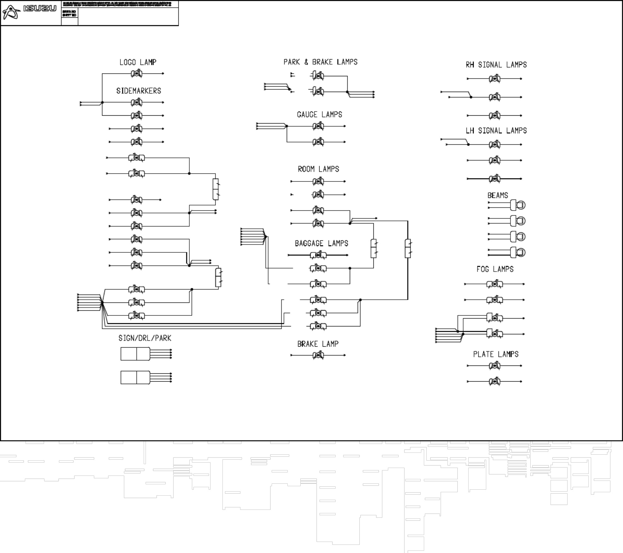Image resolution: width=623 pixels, height=553 pixels.
Task: Click the SAYFA NO text in title block
Action: (x=69, y=12)
